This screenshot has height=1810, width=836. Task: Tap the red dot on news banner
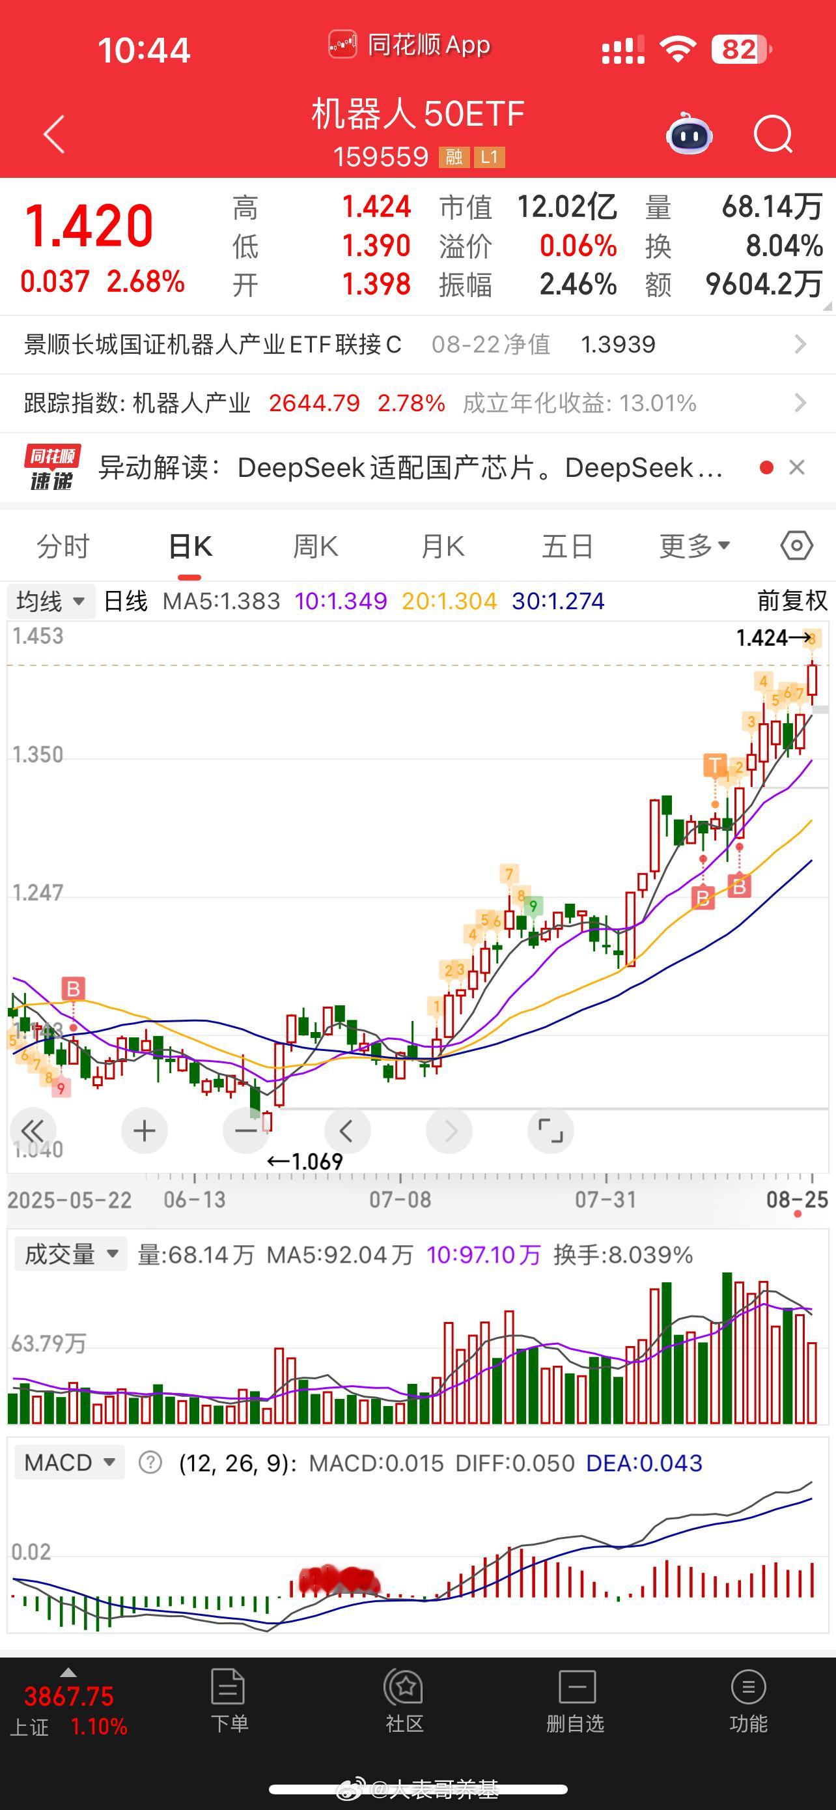coord(766,467)
